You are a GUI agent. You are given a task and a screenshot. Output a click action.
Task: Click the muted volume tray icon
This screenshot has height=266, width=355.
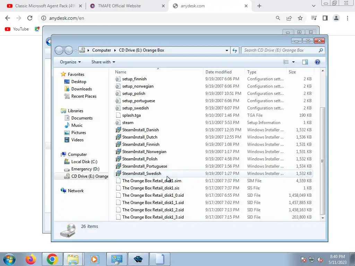point(320,259)
